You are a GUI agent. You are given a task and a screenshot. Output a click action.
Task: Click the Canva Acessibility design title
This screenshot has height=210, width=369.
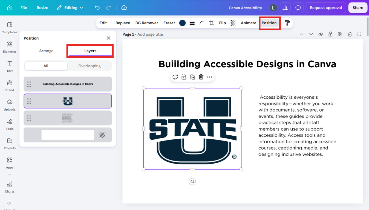(x=245, y=8)
